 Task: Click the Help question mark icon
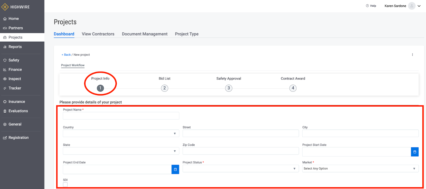(367, 6)
